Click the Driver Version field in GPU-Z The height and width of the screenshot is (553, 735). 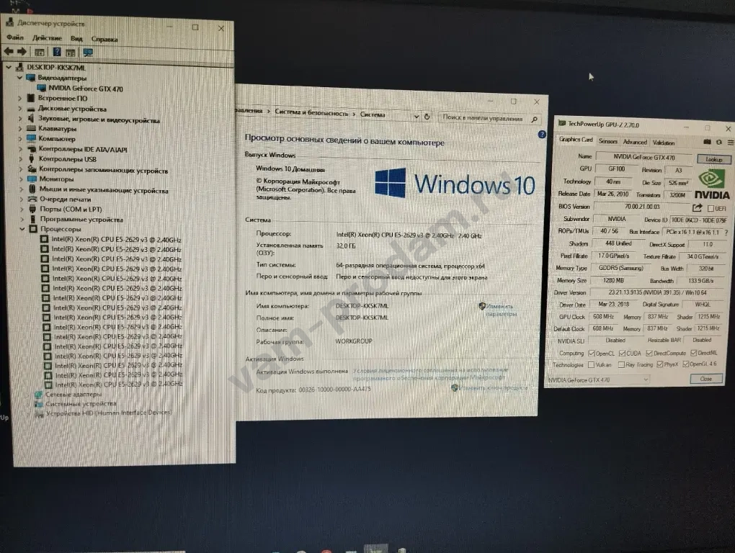(656, 292)
